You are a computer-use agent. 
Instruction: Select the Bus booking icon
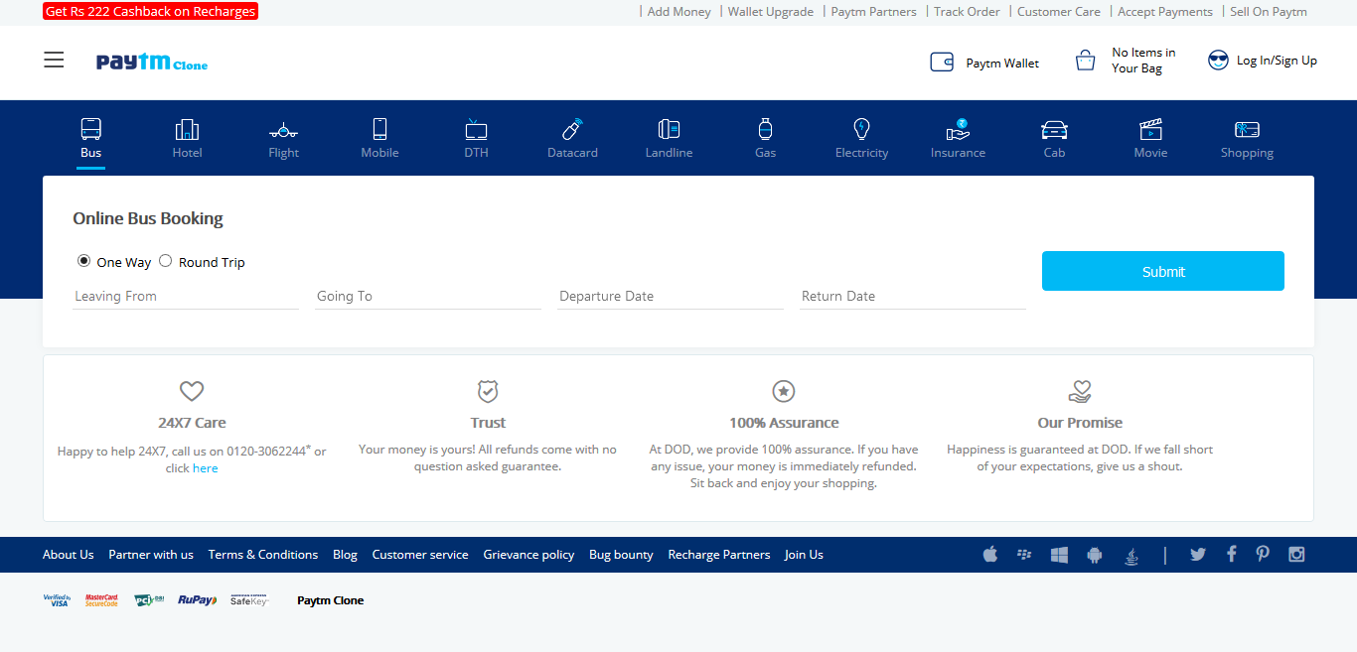(90, 129)
